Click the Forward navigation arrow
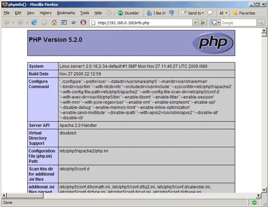Viewport: 268px width, 207px height. pyautogui.click(x=20, y=22)
